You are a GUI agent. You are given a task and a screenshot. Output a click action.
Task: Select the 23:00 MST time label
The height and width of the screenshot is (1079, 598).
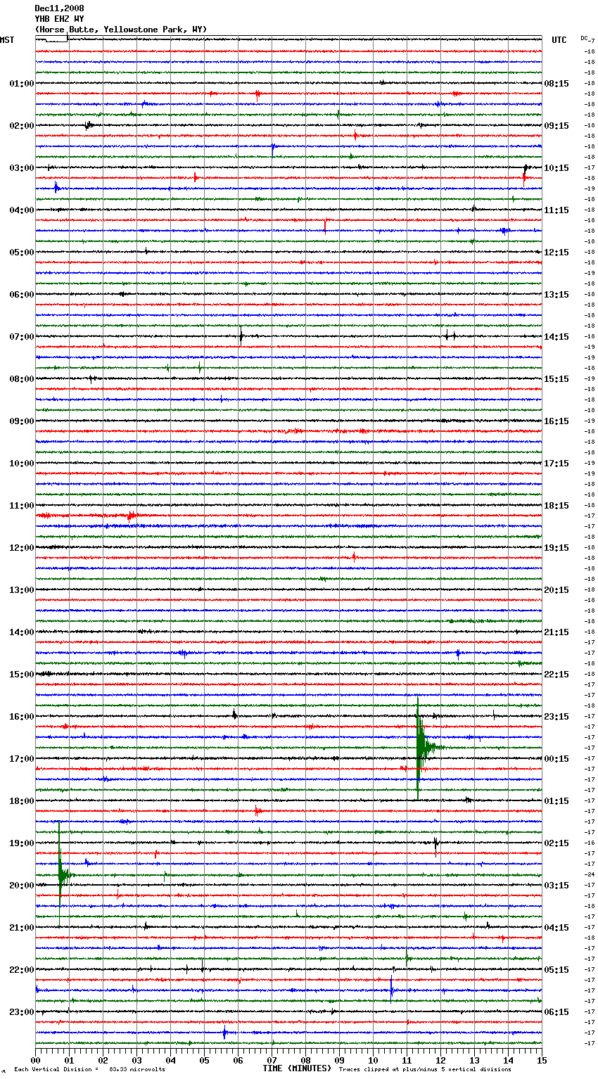point(22,1012)
